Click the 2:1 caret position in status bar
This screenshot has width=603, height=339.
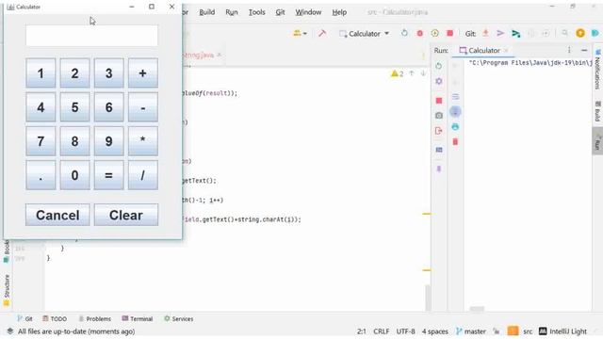362,331
